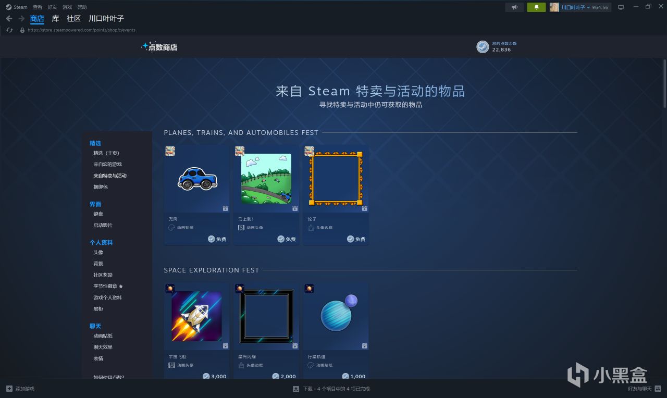Click the animated preview icon on 星光闪耀
The image size is (667, 398).
(x=295, y=346)
